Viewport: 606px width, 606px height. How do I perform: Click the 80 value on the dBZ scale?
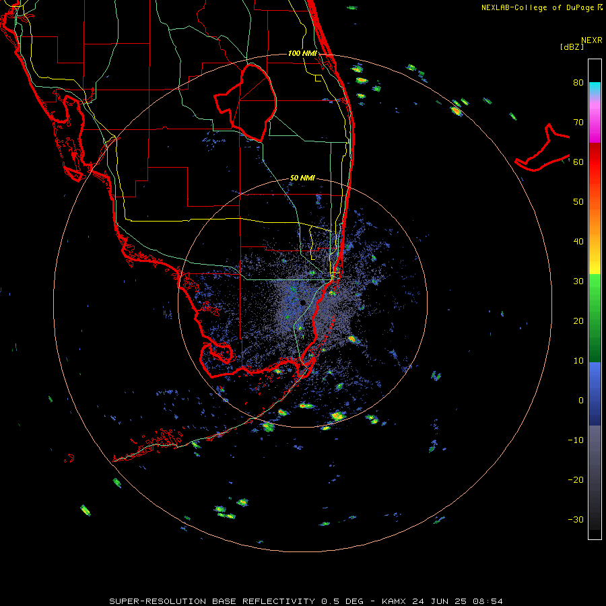coord(578,83)
